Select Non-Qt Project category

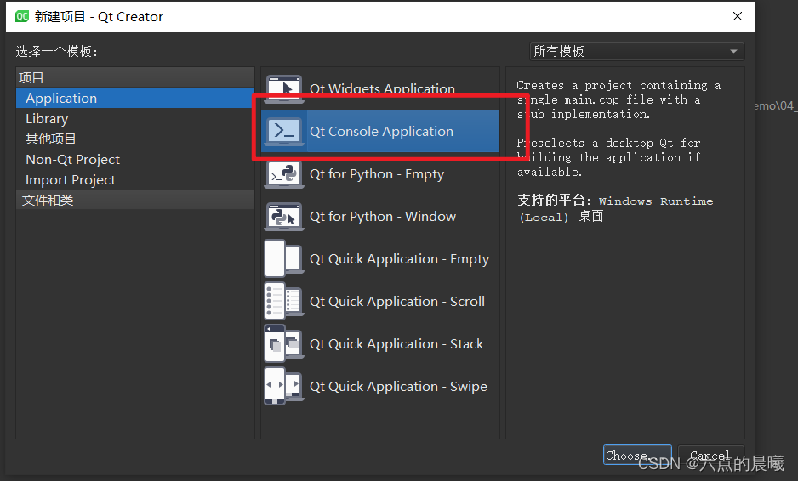[x=135, y=159]
